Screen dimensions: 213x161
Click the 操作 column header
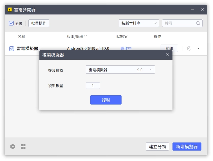coord(157,36)
